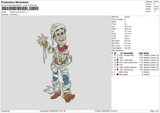
Task: Click 'Printed: 09/09/2023 10.48.01' text
Action: [x=106, y=111]
